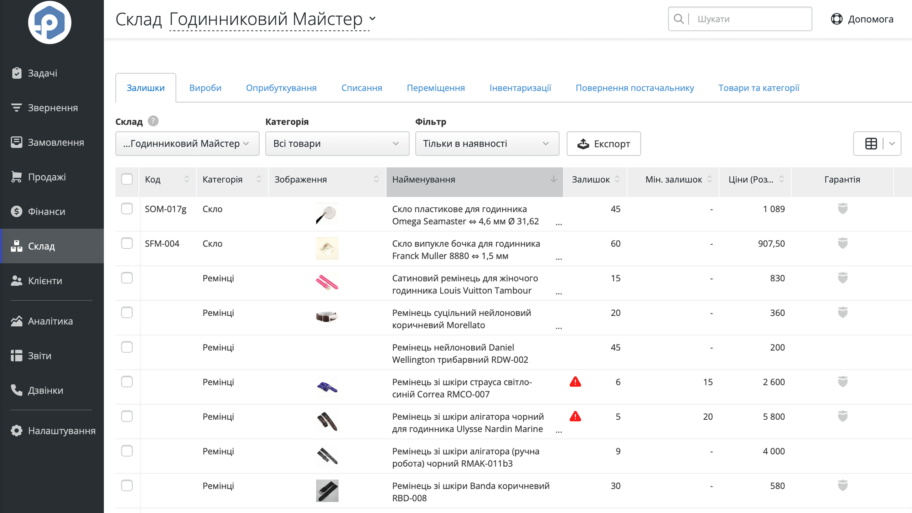Toggle the select-all checkbox in table header
Screen dimensions: 912x513
(127, 179)
